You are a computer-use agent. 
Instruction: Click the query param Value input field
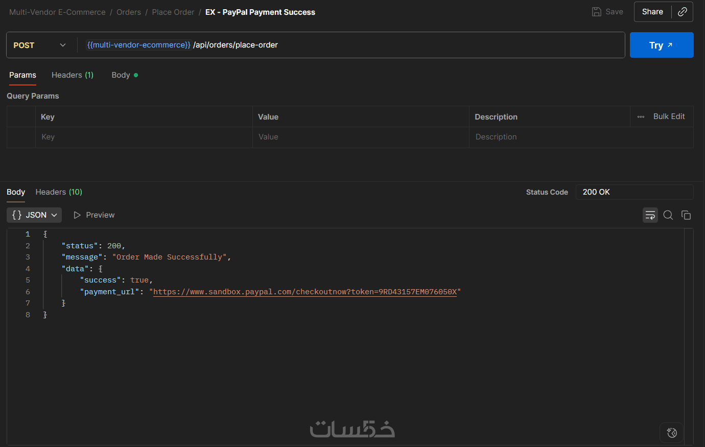[361, 137]
